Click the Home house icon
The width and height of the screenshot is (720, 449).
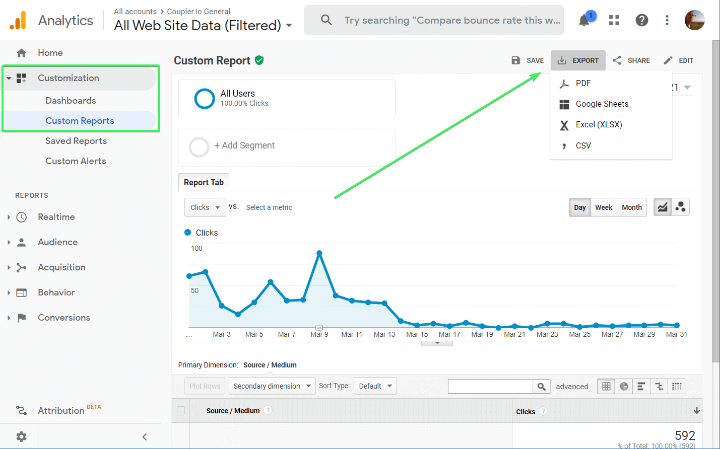[21, 53]
